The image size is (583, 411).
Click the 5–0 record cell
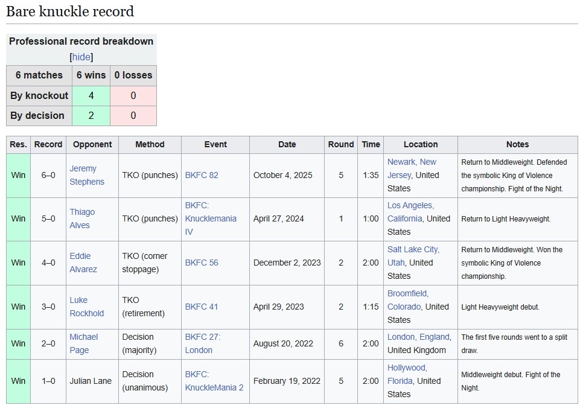click(48, 218)
